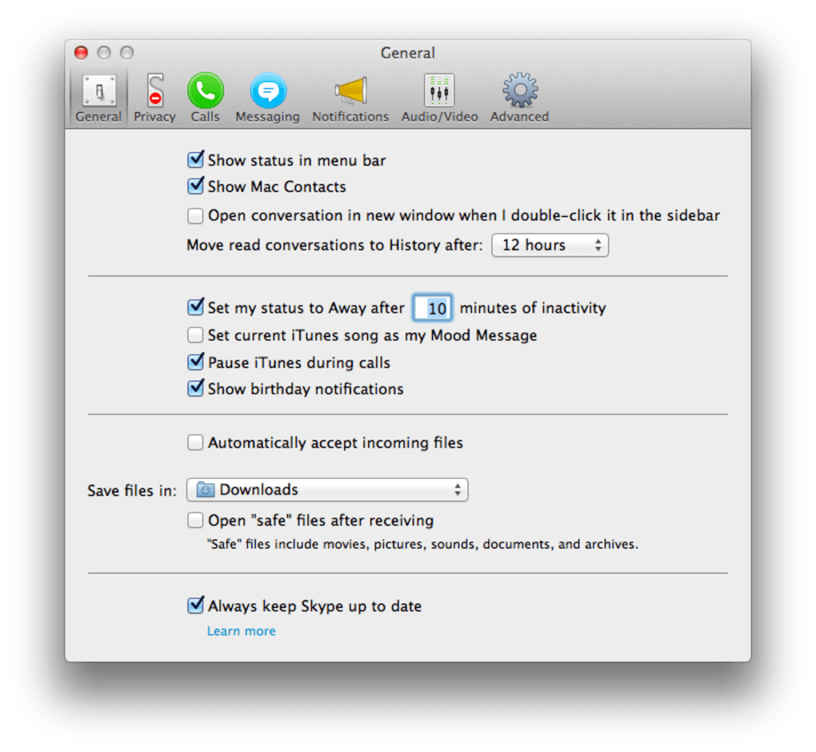
Task: Switch to the Privacy tab label
Action: 154,117
